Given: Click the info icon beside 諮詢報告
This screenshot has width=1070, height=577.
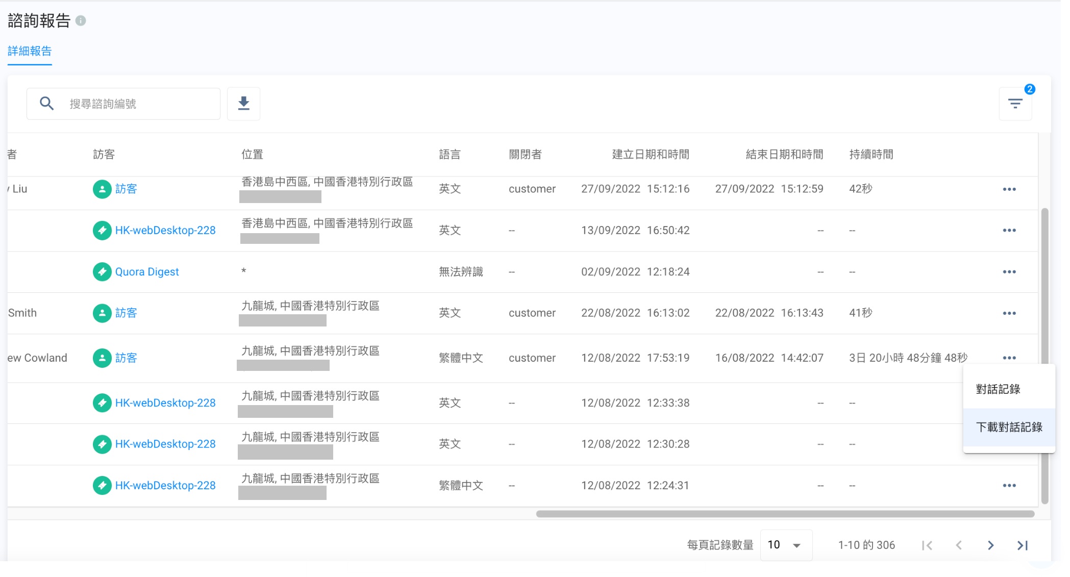Looking at the screenshot, I should pos(81,21).
